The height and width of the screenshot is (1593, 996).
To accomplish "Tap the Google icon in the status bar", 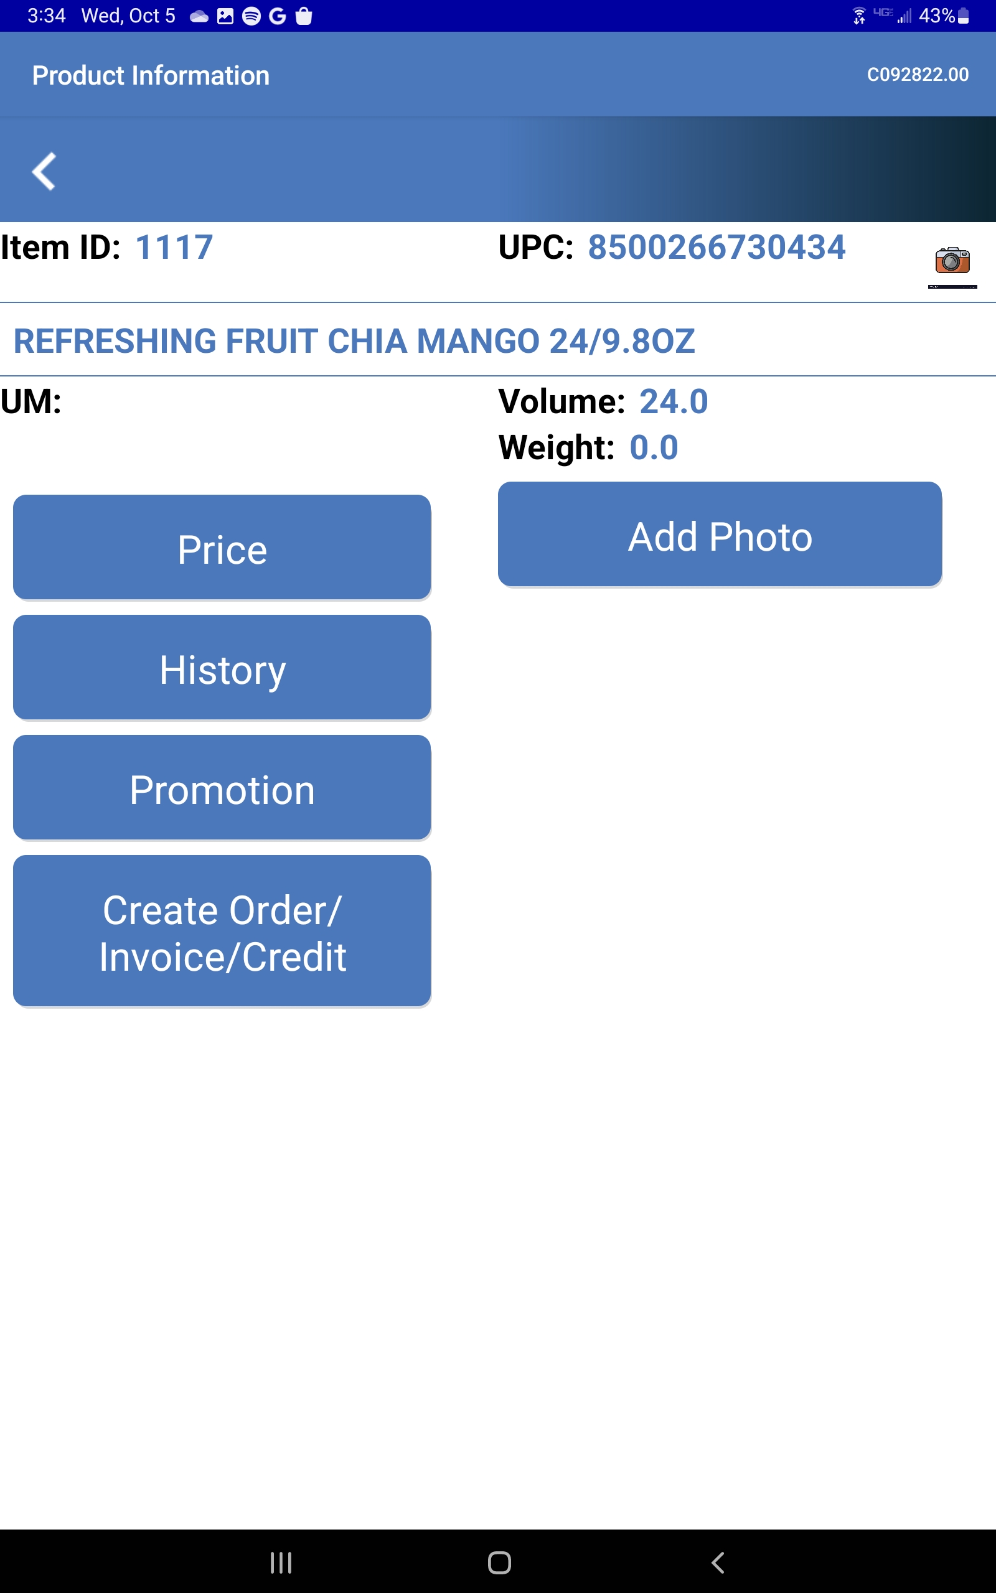I will click(x=278, y=16).
